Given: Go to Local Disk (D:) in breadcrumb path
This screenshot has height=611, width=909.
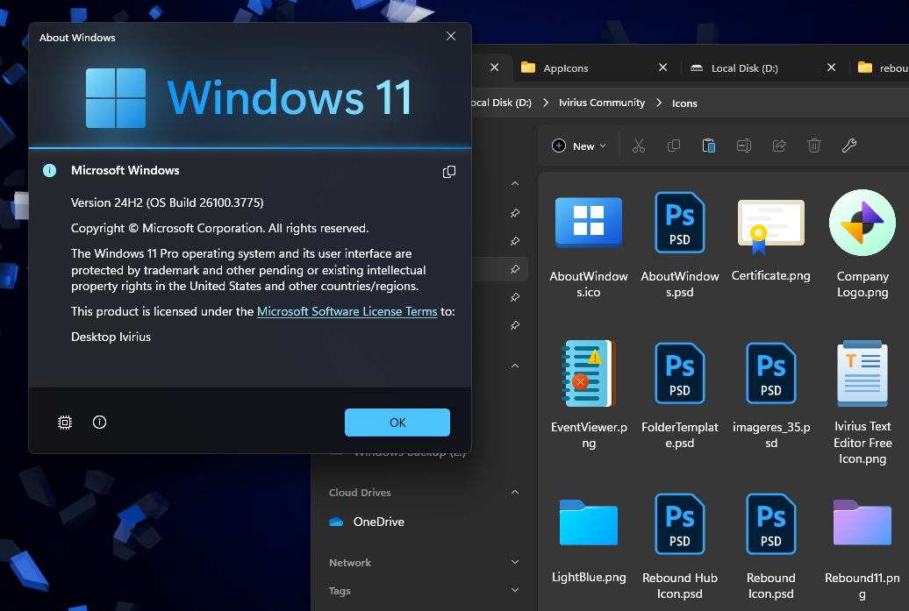Looking at the screenshot, I should pyautogui.click(x=502, y=103).
